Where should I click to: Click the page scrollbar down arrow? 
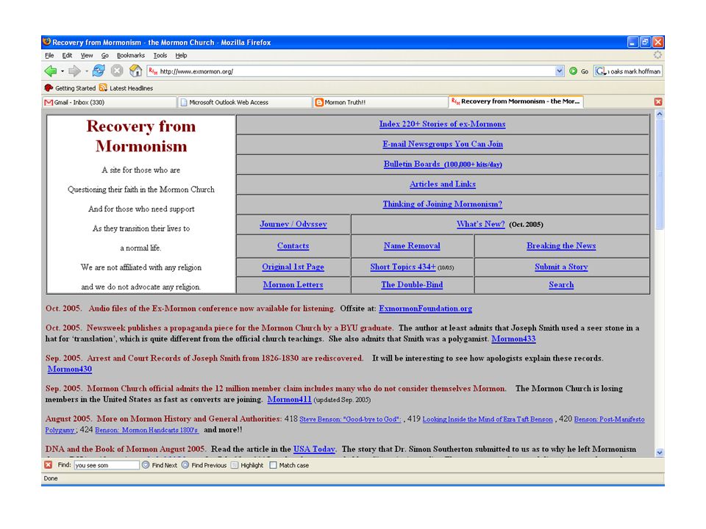[x=660, y=453]
